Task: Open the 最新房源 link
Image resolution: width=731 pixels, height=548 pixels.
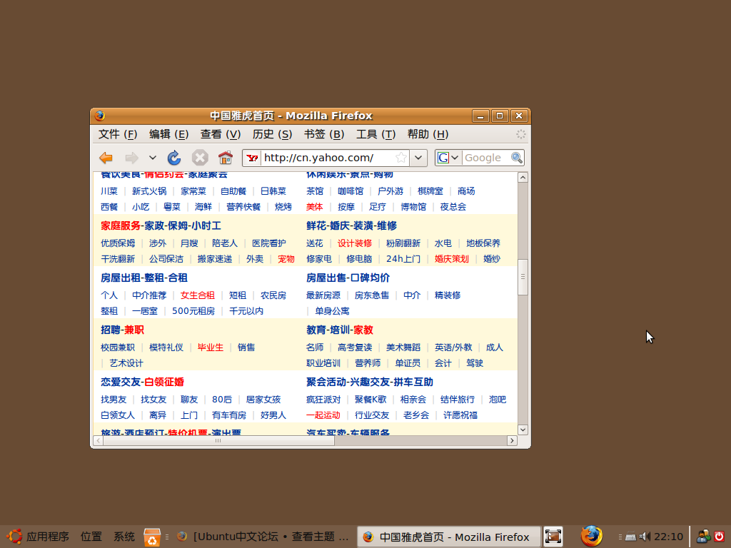Action: (x=323, y=295)
